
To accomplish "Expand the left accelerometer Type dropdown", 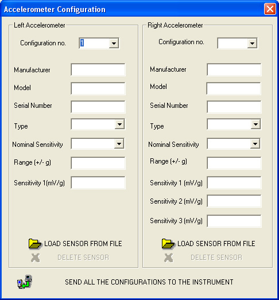I will tap(119, 124).
